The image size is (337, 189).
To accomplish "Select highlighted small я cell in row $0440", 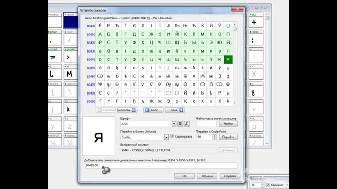I will [x=228, y=59].
